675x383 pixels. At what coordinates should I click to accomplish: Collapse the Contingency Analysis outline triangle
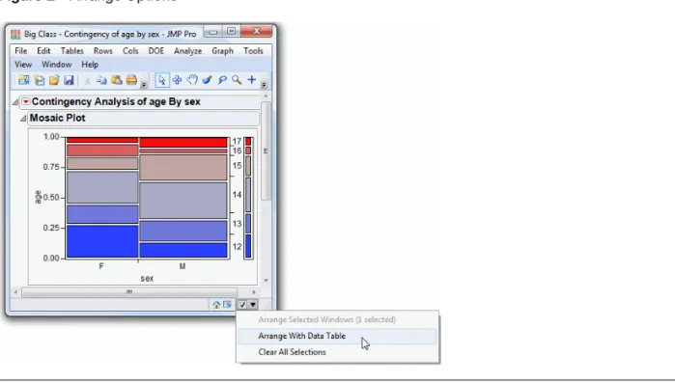coord(15,102)
